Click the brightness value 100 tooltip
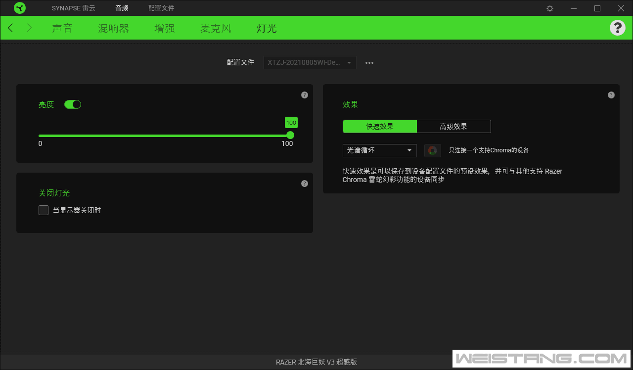Image resolution: width=633 pixels, height=370 pixels. coord(291,123)
